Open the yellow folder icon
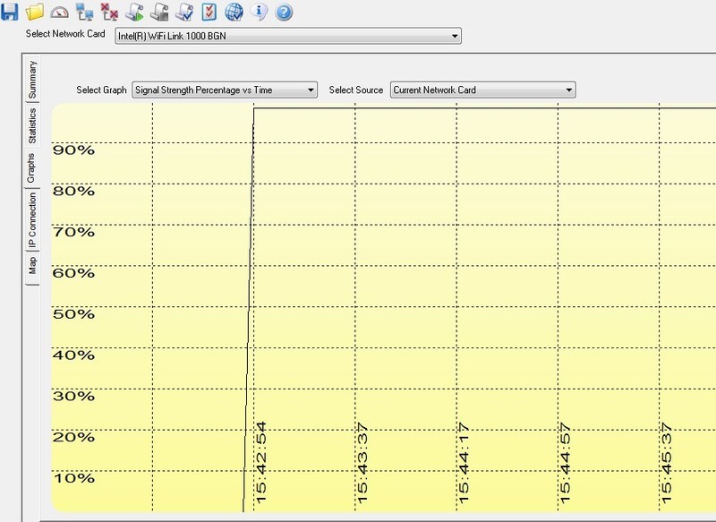 click(35, 13)
